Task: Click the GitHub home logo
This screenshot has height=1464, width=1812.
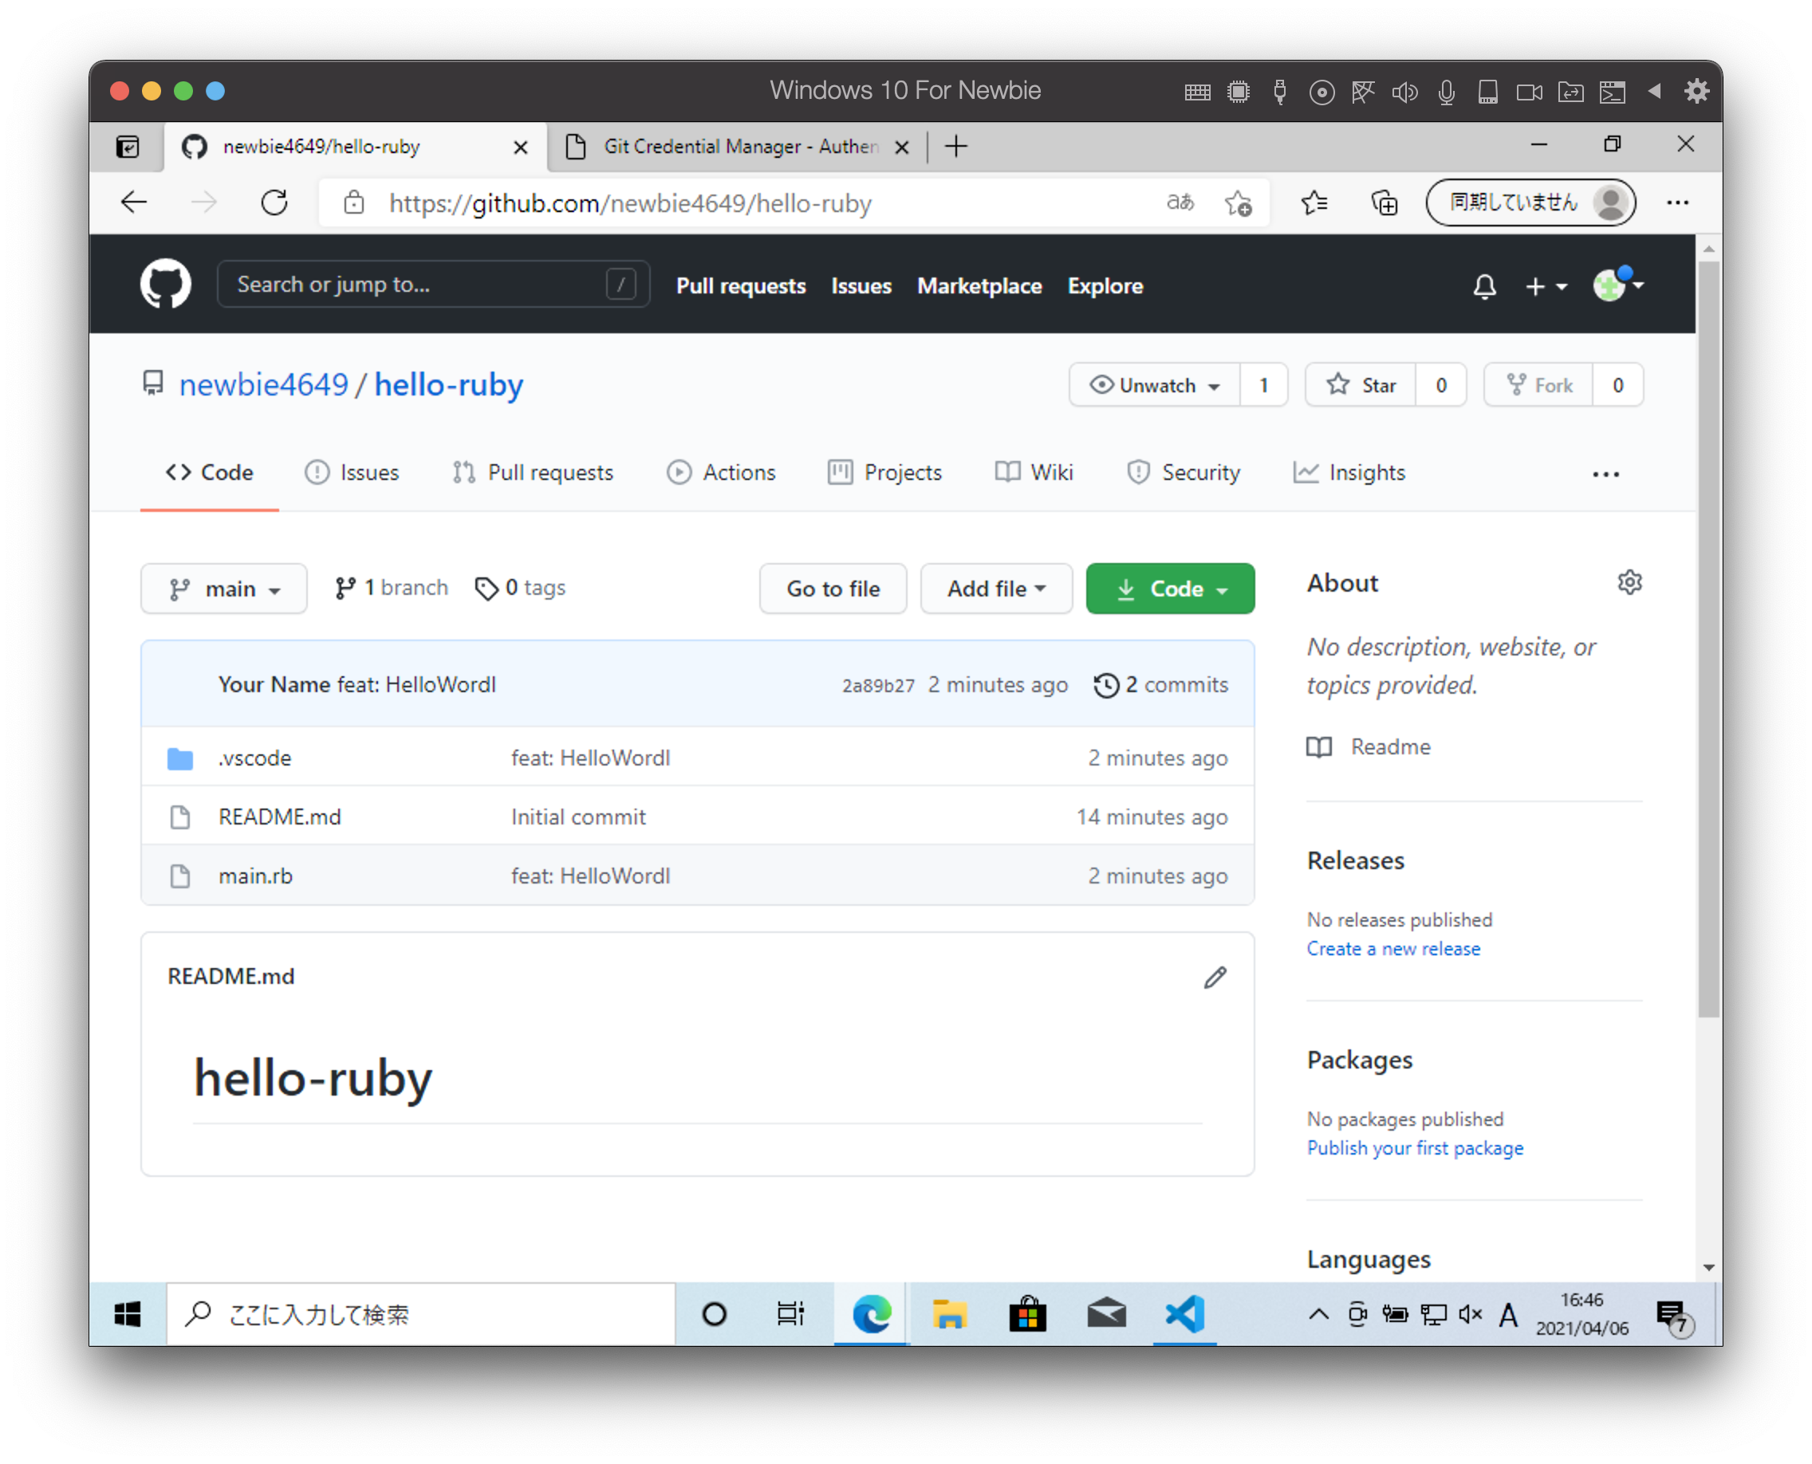Action: [164, 283]
